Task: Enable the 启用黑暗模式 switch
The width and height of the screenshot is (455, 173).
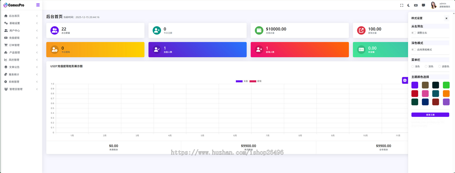Action: click(x=414, y=50)
